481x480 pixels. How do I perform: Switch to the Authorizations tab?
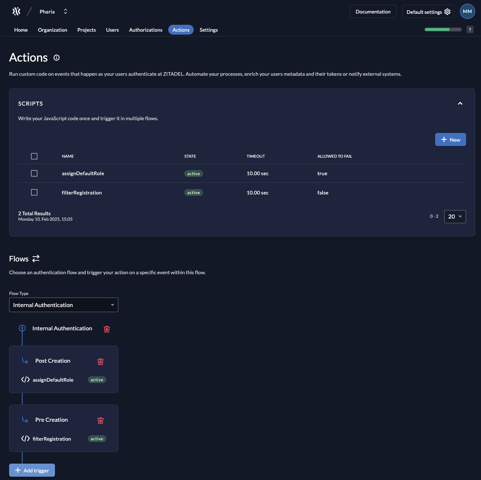tap(145, 30)
